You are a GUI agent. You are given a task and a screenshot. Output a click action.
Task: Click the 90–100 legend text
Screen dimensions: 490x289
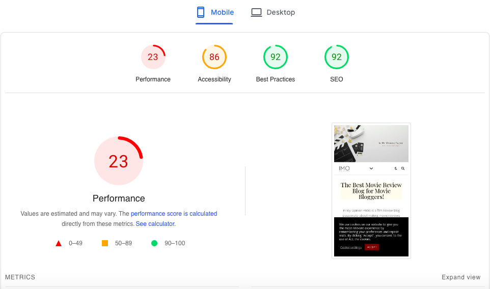point(175,243)
